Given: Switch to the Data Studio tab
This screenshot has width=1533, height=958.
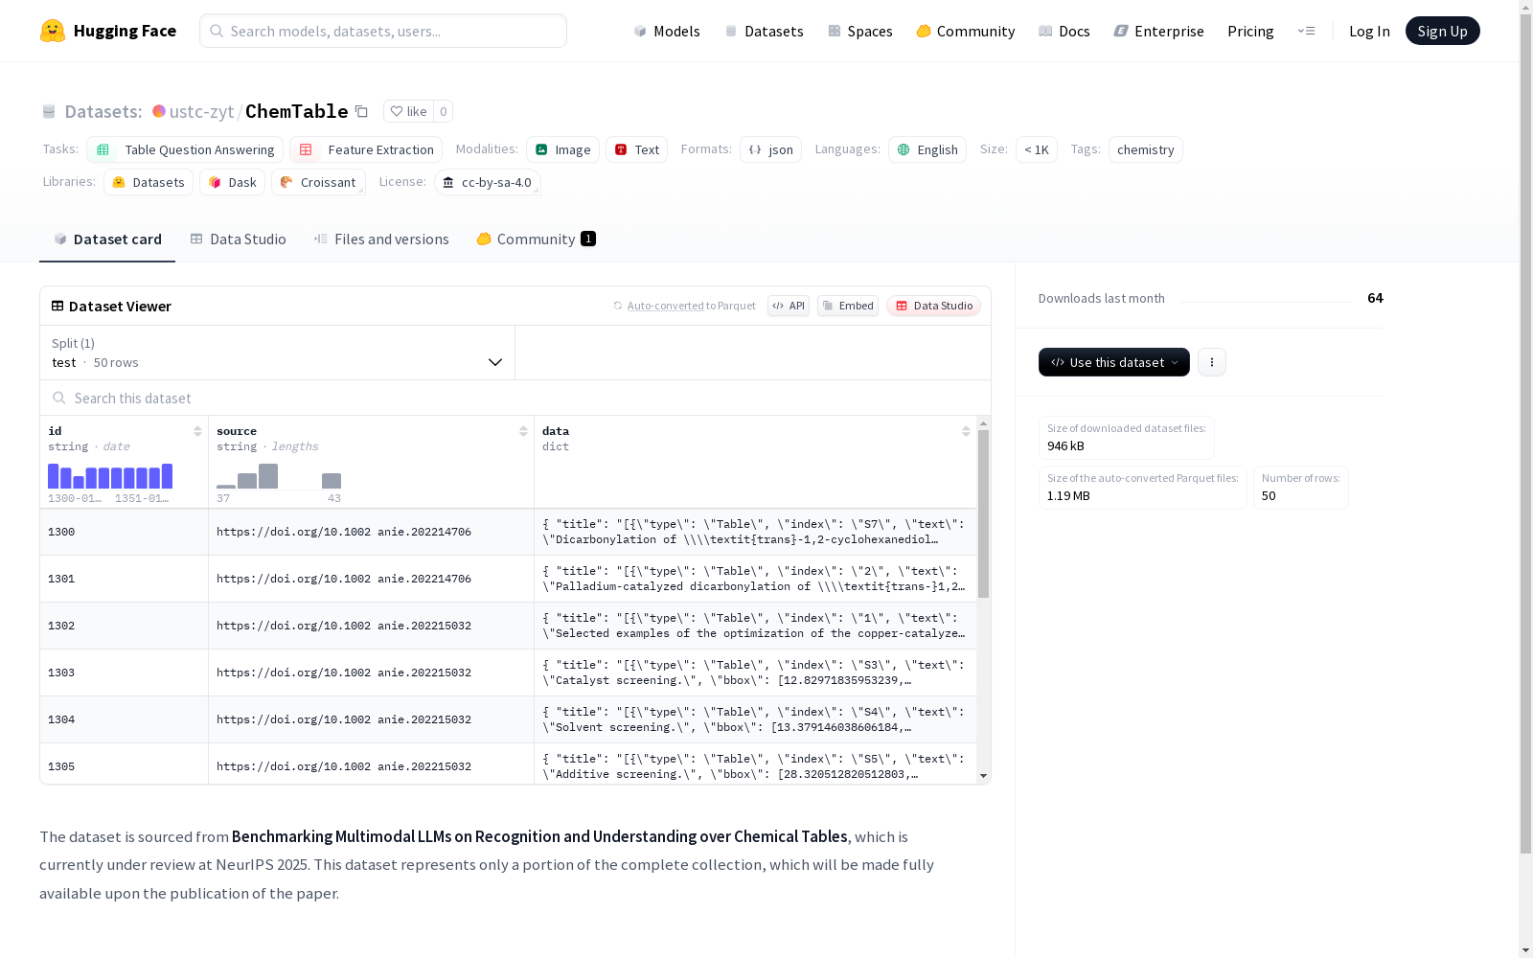Looking at the screenshot, I should click(238, 239).
